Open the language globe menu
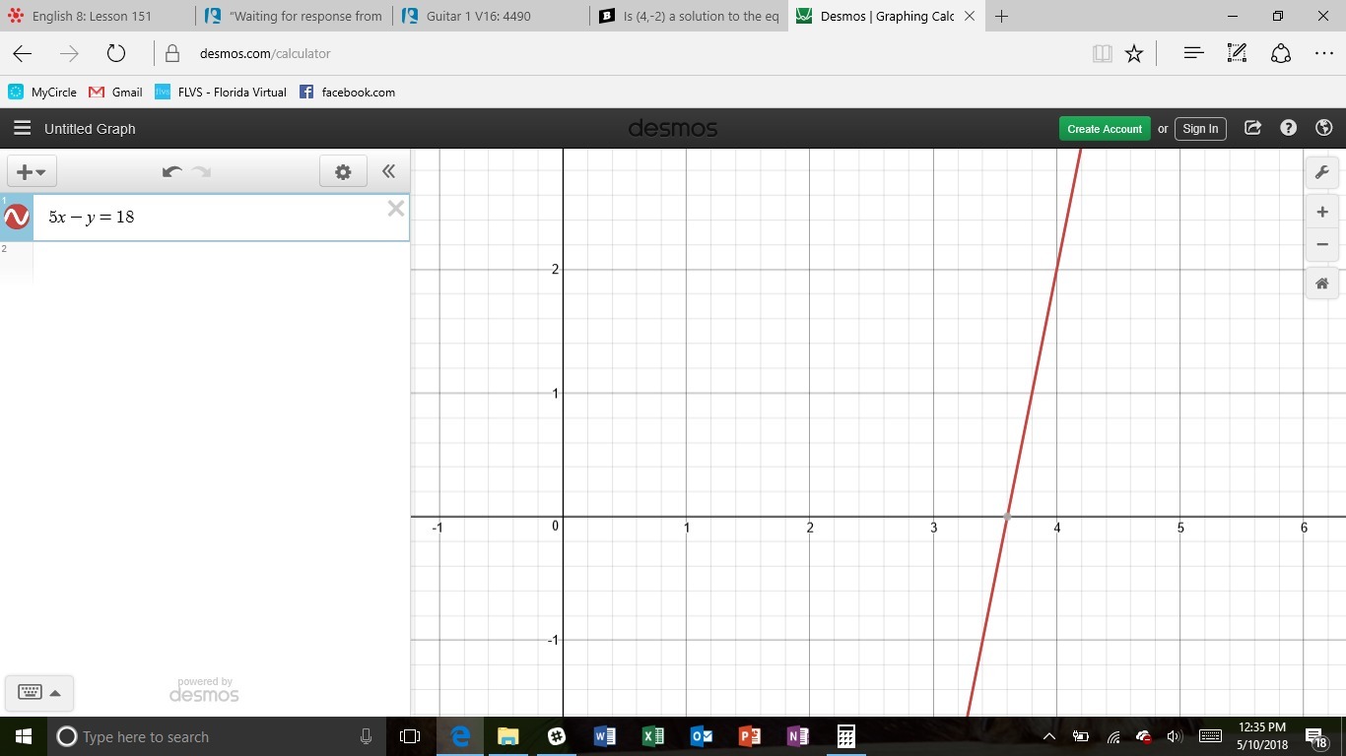The image size is (1346, 756). (x=1324, y=128)
